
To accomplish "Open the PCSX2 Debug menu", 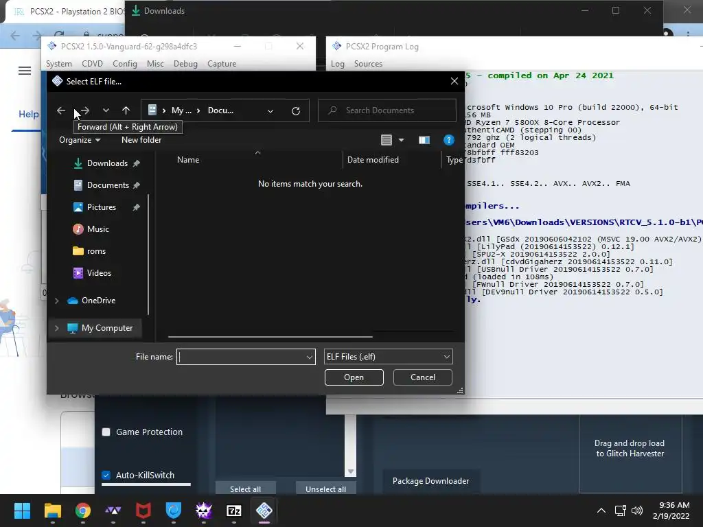I will coord(185,64).
